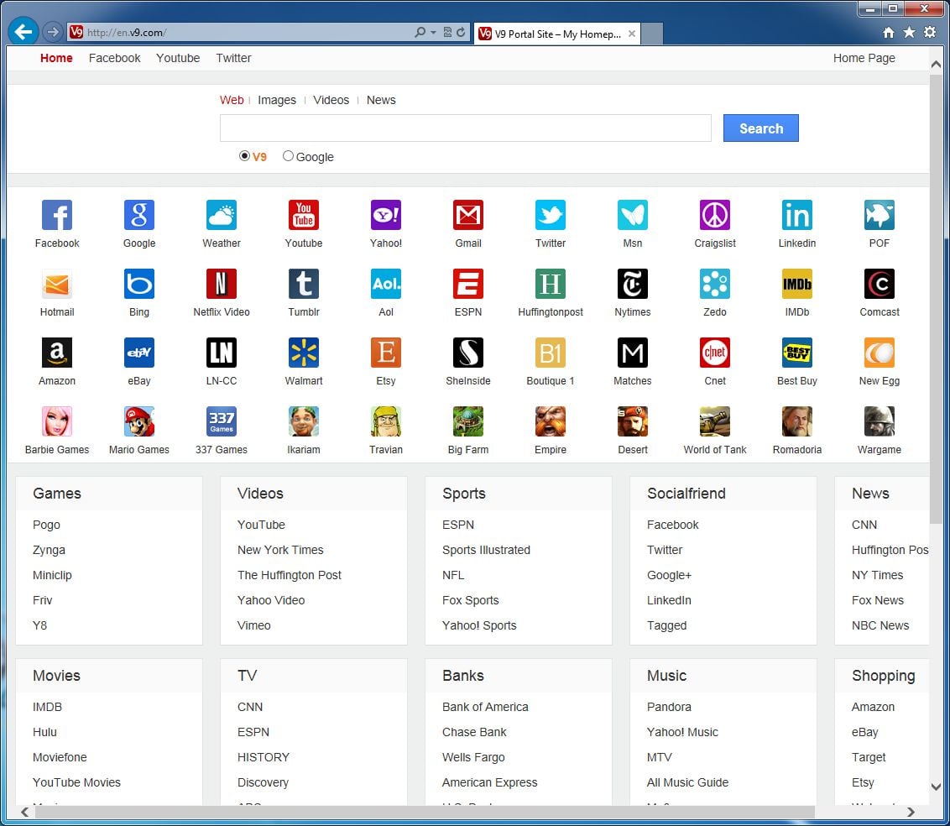The image size is (950, 826).
Task: Select the Google search engine radio button
Action: coord(288,156)
